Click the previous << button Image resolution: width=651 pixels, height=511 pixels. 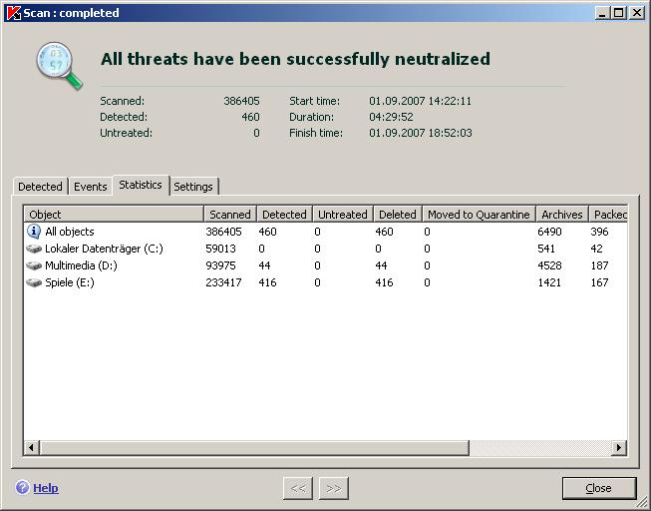tap(298, 488)
